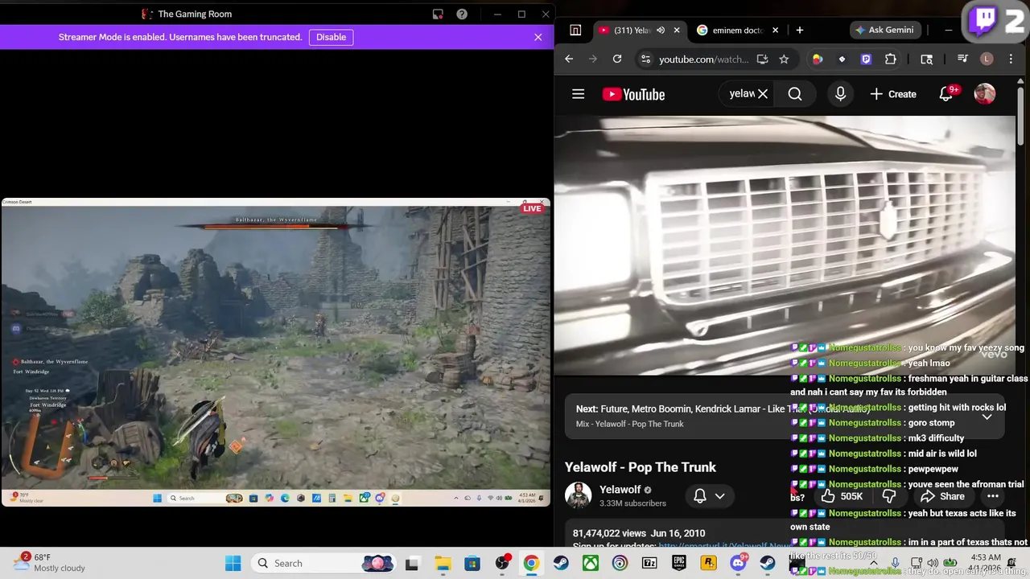The height and width of the screenshot is (579, 1030).
Task: Click Discord inbox icon in title bar
Action: click(438, 14)
